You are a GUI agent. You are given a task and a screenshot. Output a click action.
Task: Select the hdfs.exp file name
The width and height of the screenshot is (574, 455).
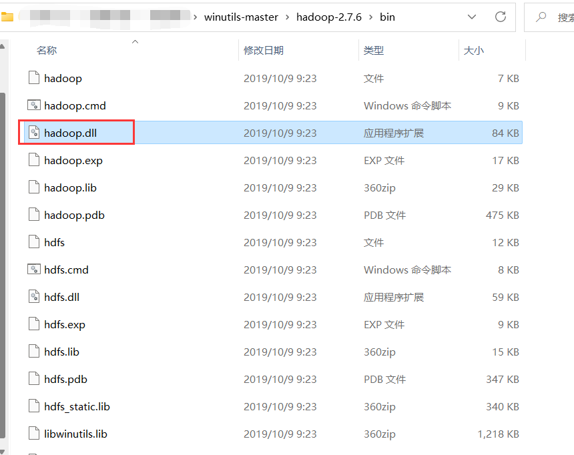[x=65, y=324]
